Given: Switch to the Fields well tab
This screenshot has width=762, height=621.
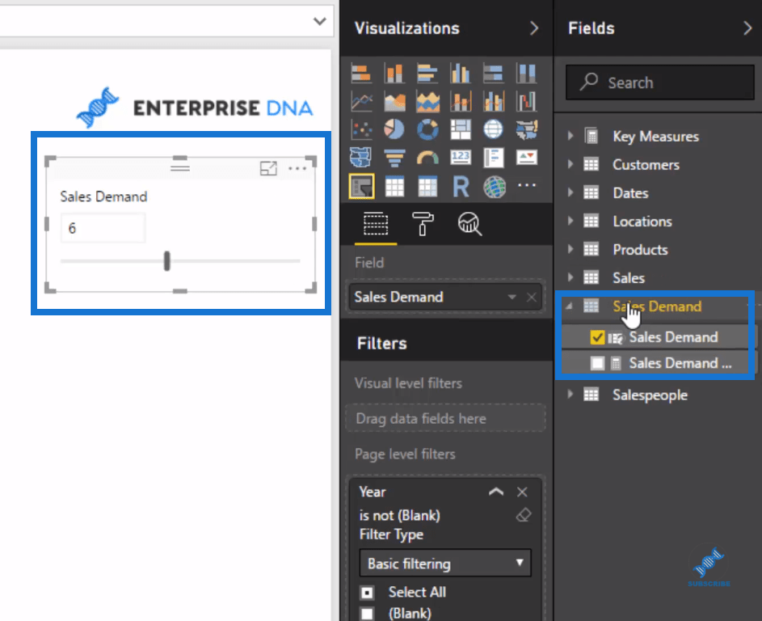Looking at the screenshot, I should [x=376, y=224].
